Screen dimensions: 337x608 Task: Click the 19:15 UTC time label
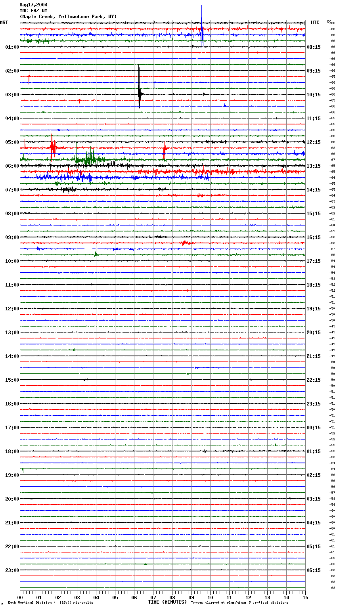pos(314,309)
